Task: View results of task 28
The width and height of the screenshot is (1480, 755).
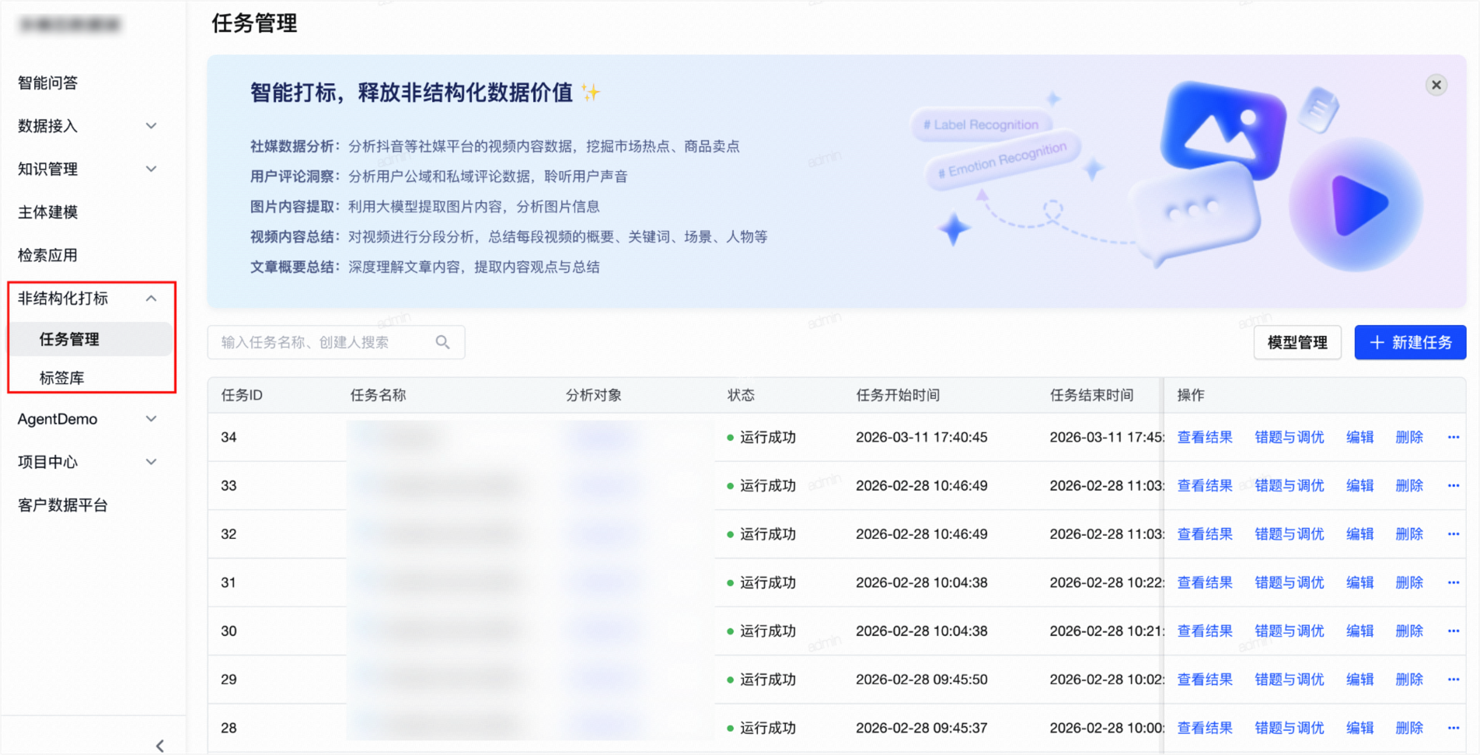Action: 1205,728
